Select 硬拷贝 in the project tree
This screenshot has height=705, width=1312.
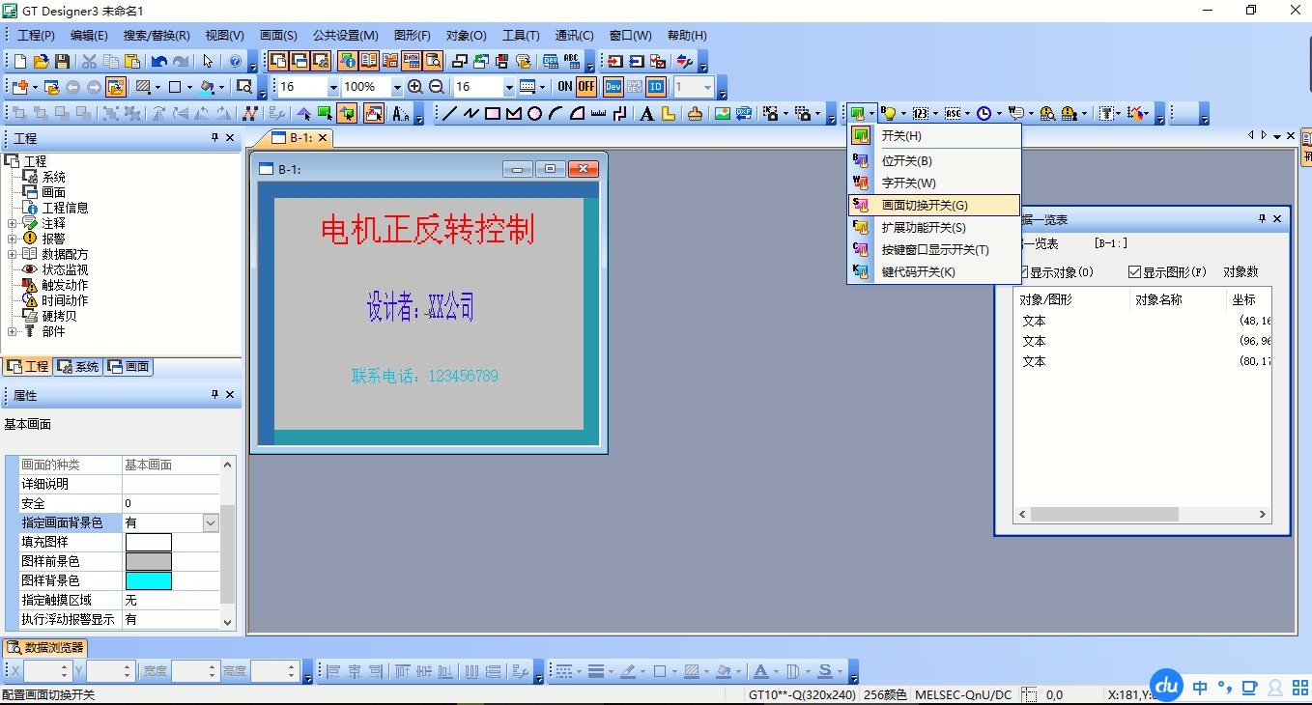coord(59,316)
